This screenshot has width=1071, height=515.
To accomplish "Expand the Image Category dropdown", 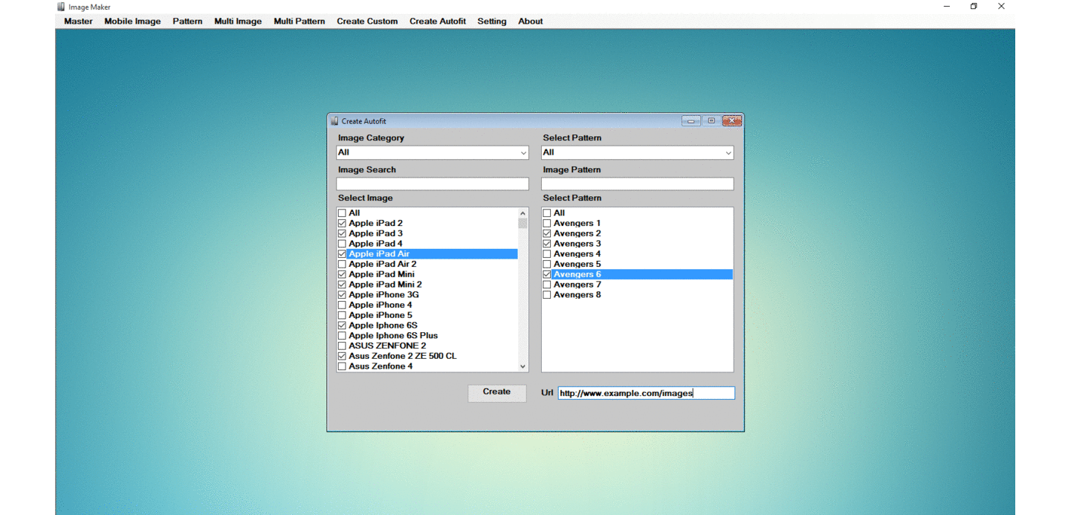I will click(x=522, y=153).
